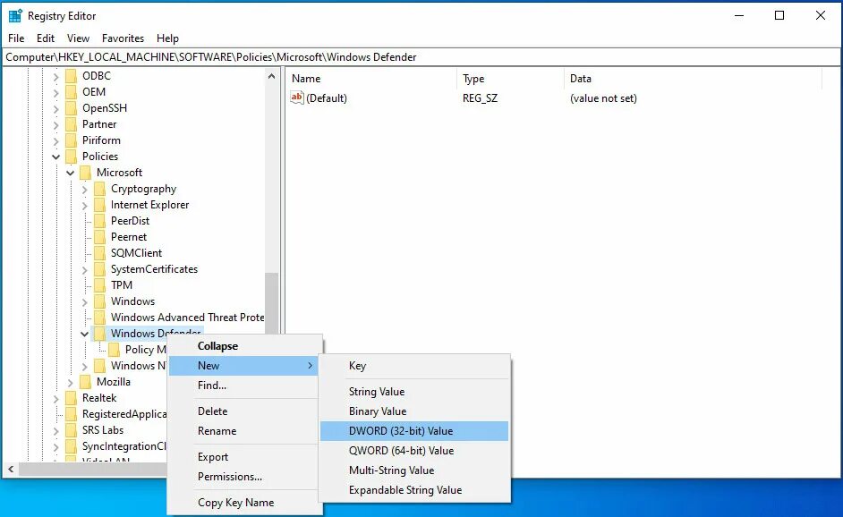Click the Peernet folder icon
Image resolution: width=843 pixels, height=517 pixels.
[99, 237]
